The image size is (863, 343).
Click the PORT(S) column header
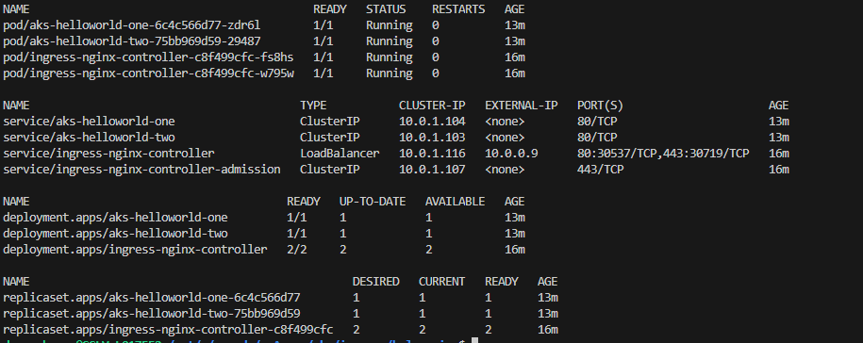pyautogui.click(x=601, y=105)
